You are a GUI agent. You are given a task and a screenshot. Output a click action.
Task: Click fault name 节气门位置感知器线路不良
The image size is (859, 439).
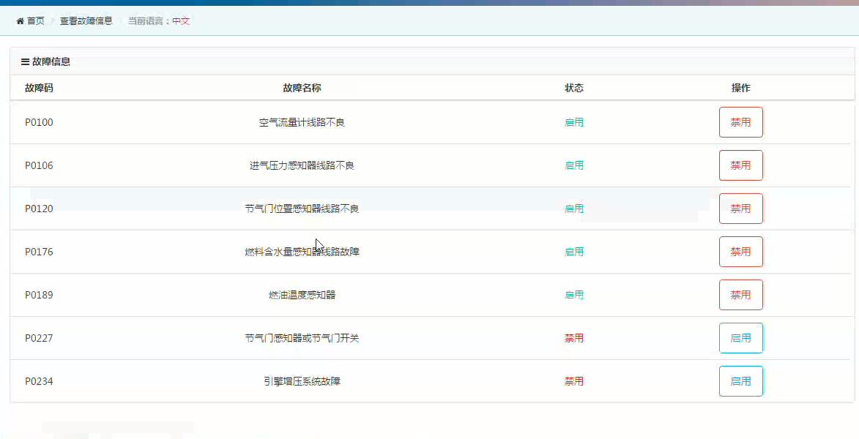302,209
